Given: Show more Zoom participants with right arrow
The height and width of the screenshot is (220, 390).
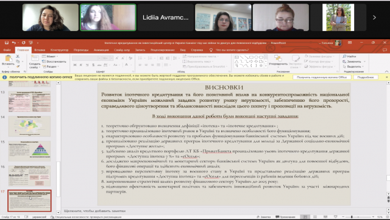Looking at the screenshot, I should click(374, 17).
